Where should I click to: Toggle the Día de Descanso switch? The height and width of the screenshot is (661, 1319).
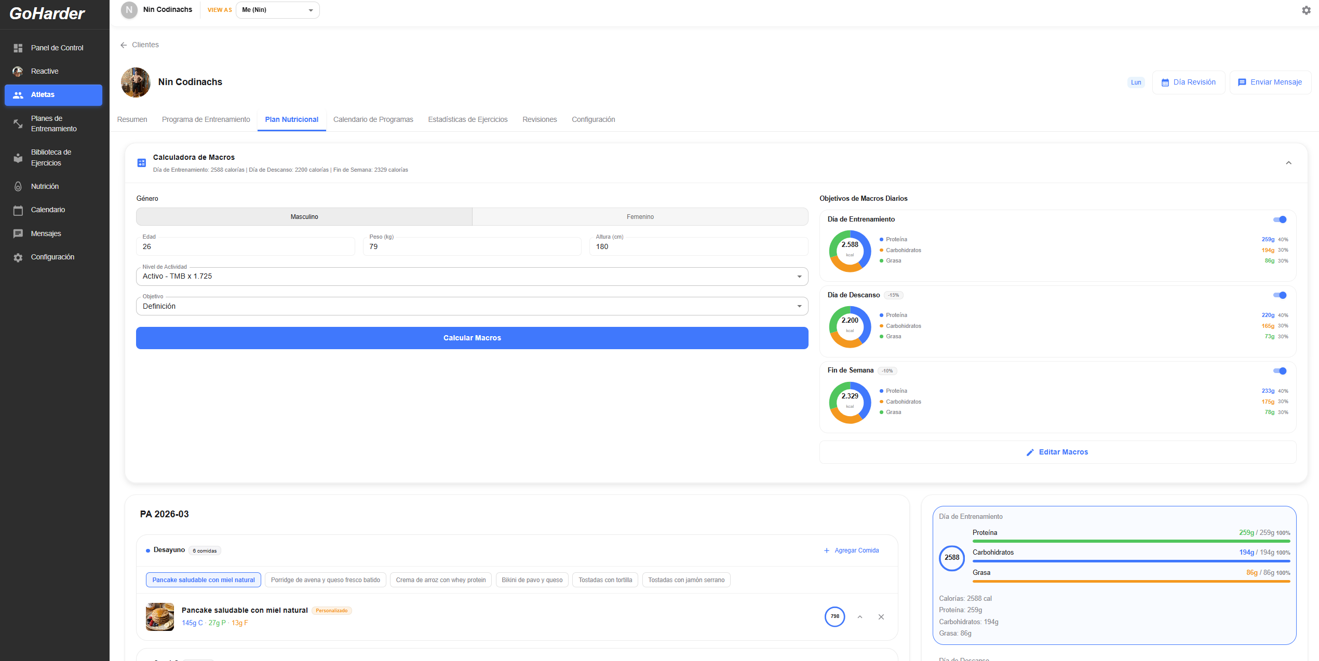[1280, 295]
